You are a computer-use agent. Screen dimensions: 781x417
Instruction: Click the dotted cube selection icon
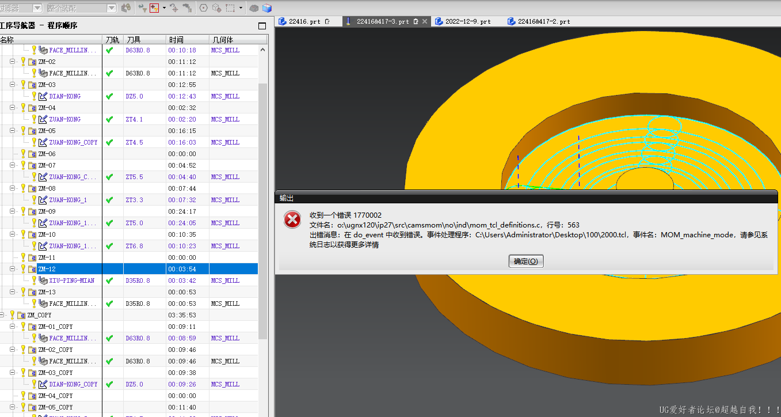(217, 8)
